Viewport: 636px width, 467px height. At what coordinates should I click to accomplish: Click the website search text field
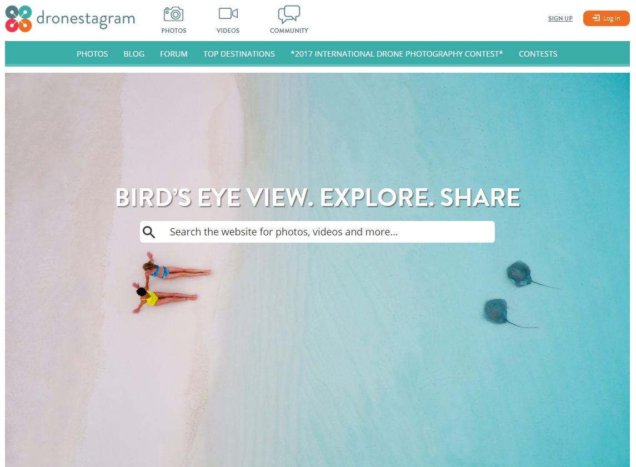317,232
